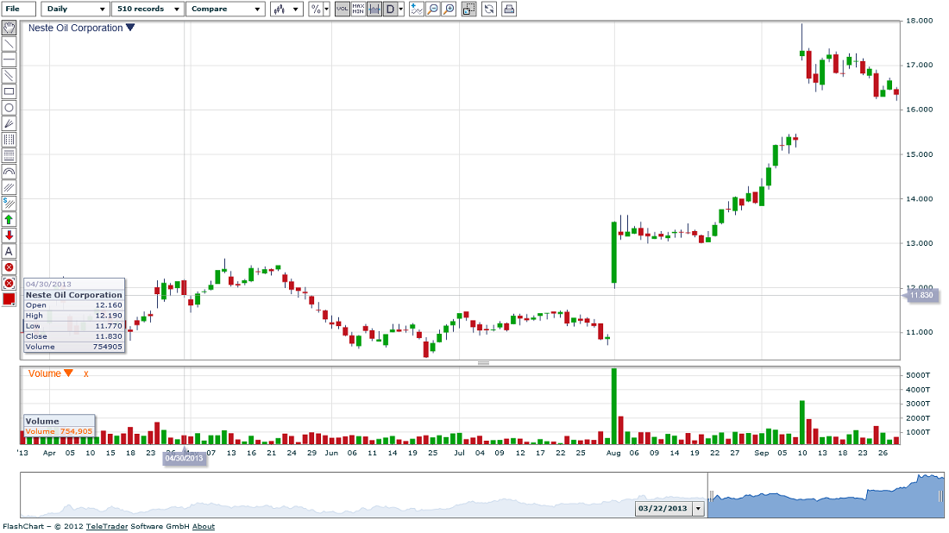Toggle the crosshair price line button

click(x=374, y=9)
